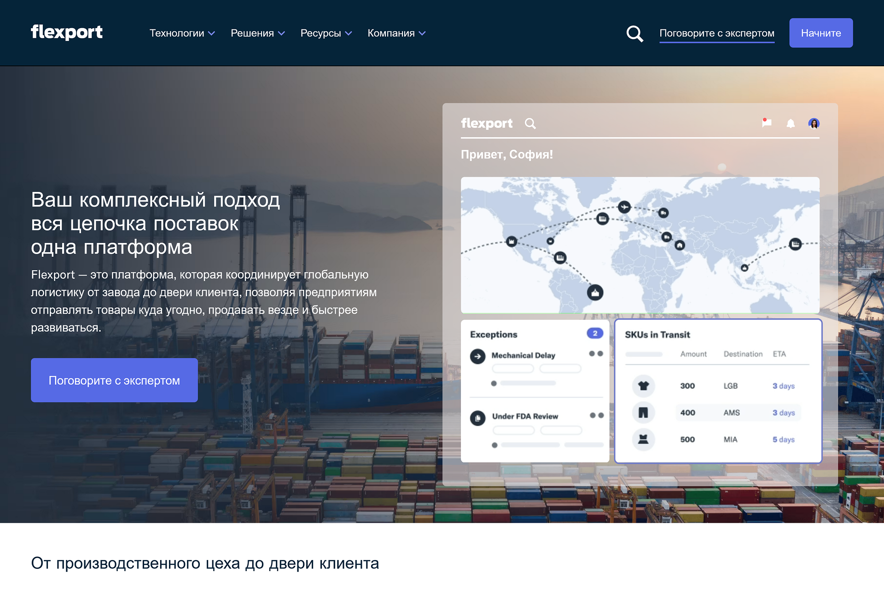Click the Destination column header
Screen dimensions: 884x589
point(743,354)
